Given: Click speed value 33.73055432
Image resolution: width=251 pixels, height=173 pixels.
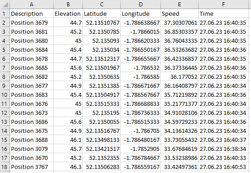Looking at the screenshot, I should pos(180,140).
